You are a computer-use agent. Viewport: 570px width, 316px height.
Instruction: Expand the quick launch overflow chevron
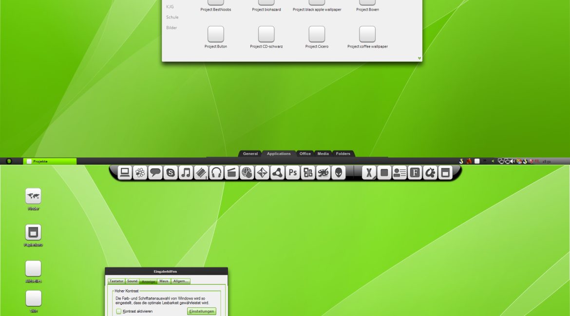pos(485,161)
